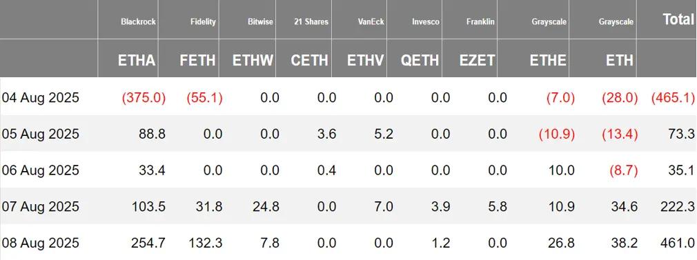697x260 pixels.
Task: Select the ETHA value 254.7 cell
Action: click(x=148, y=243)
